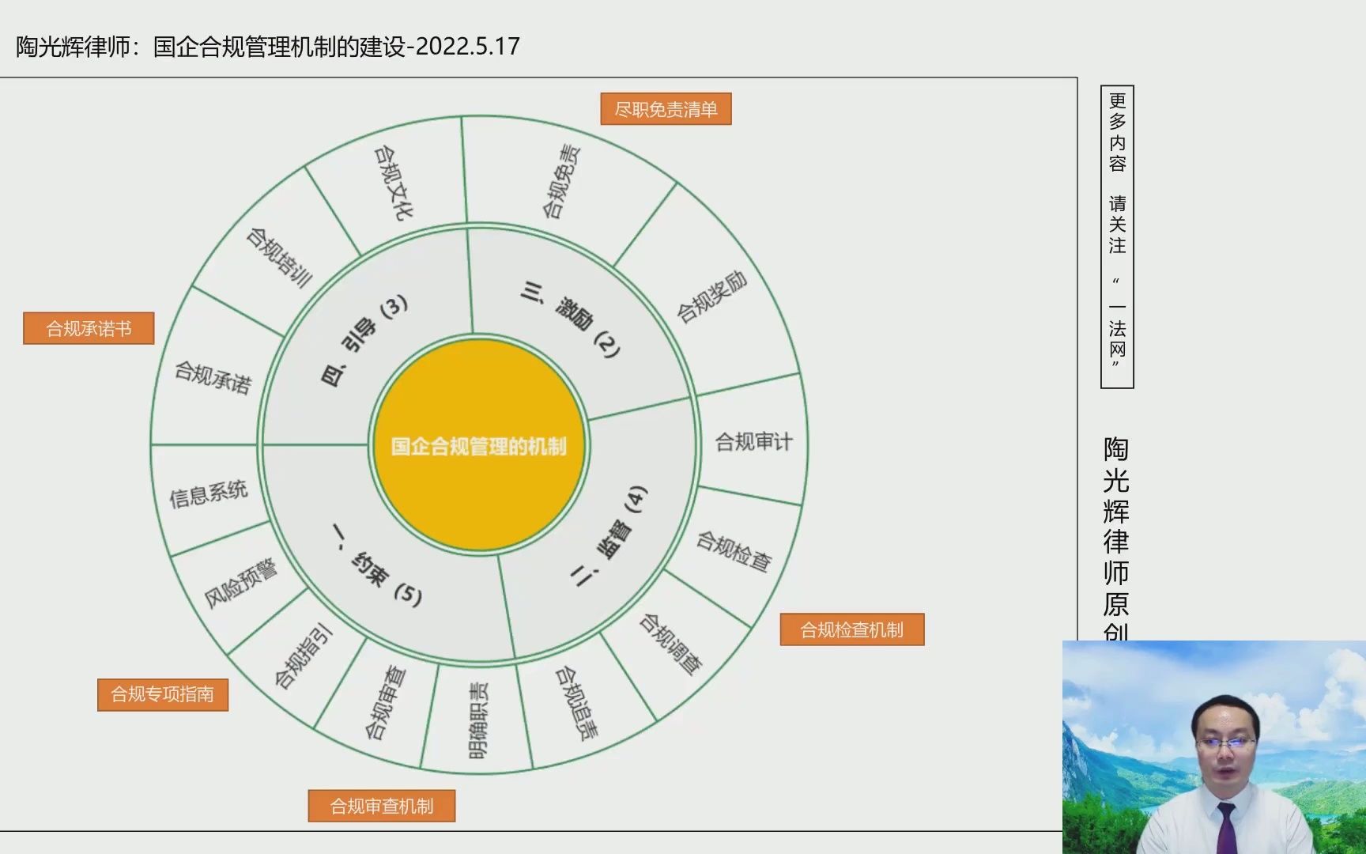Click the 尽职免责清单 orange label
1366x854 pixels.
coord(666,109)
